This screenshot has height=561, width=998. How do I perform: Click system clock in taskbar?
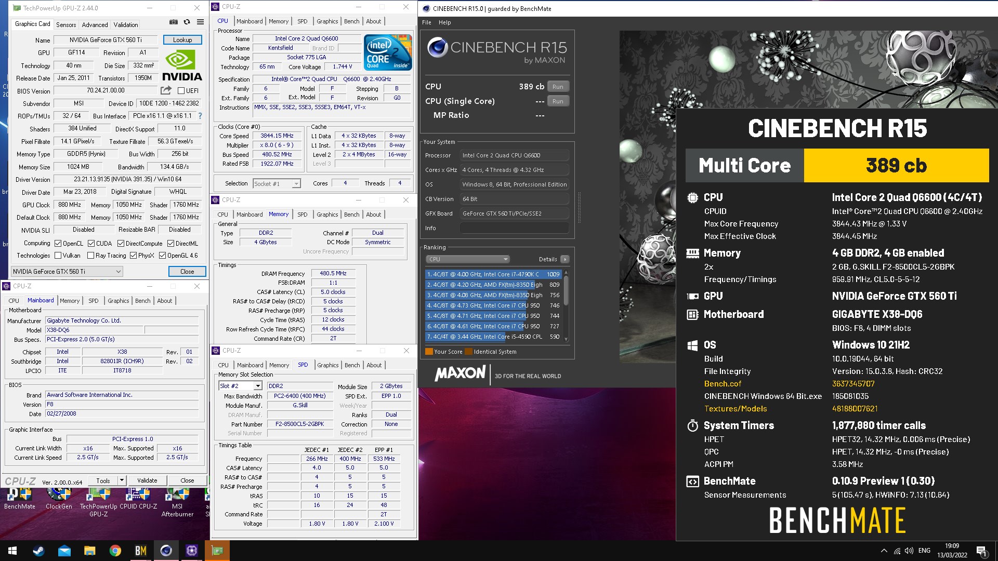(x=952, y=551)
